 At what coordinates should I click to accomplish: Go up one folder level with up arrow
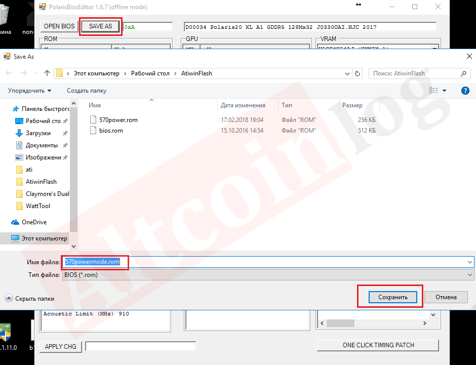coord(47,73)
